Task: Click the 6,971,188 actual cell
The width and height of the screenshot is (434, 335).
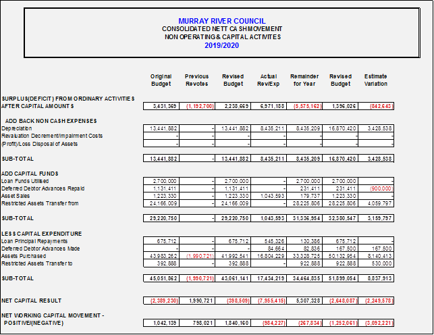Action: (269, 106)
